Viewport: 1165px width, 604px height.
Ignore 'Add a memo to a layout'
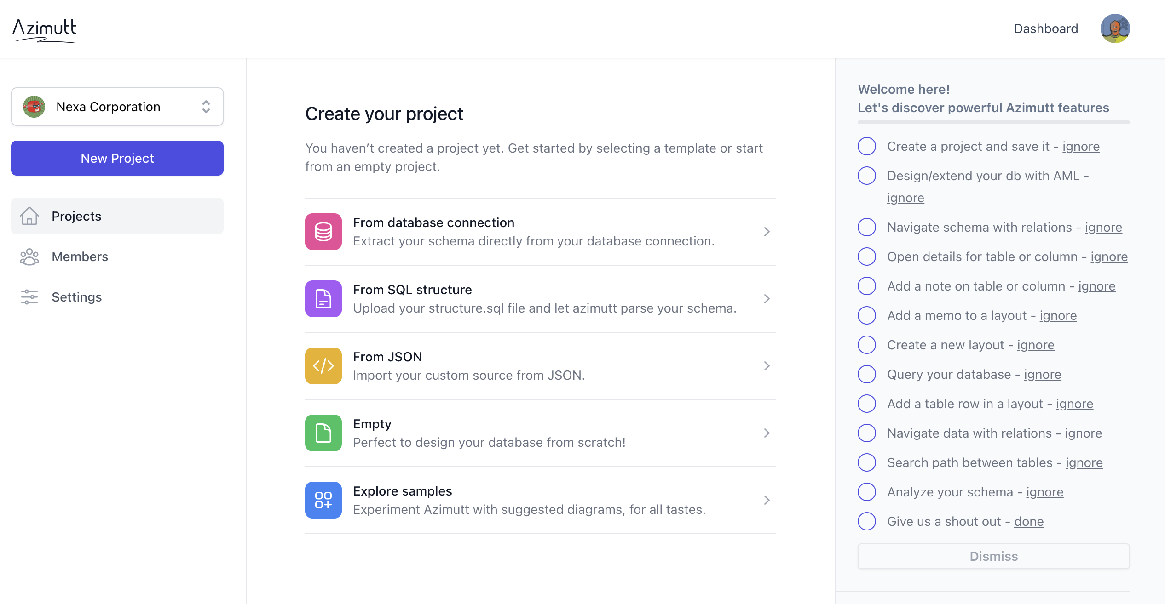click(x=1058, y=316)
